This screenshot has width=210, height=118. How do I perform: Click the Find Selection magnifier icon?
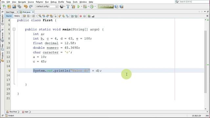pos(40,16)
